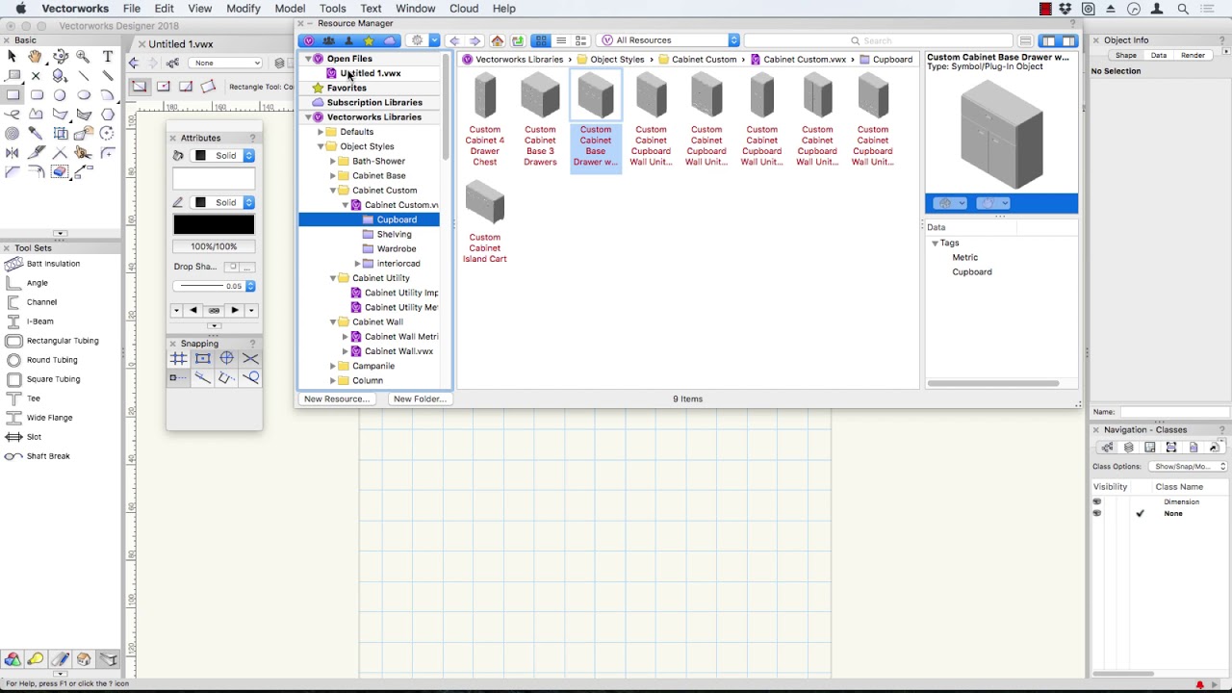Toggle Snap to Object

click(202, 358)
